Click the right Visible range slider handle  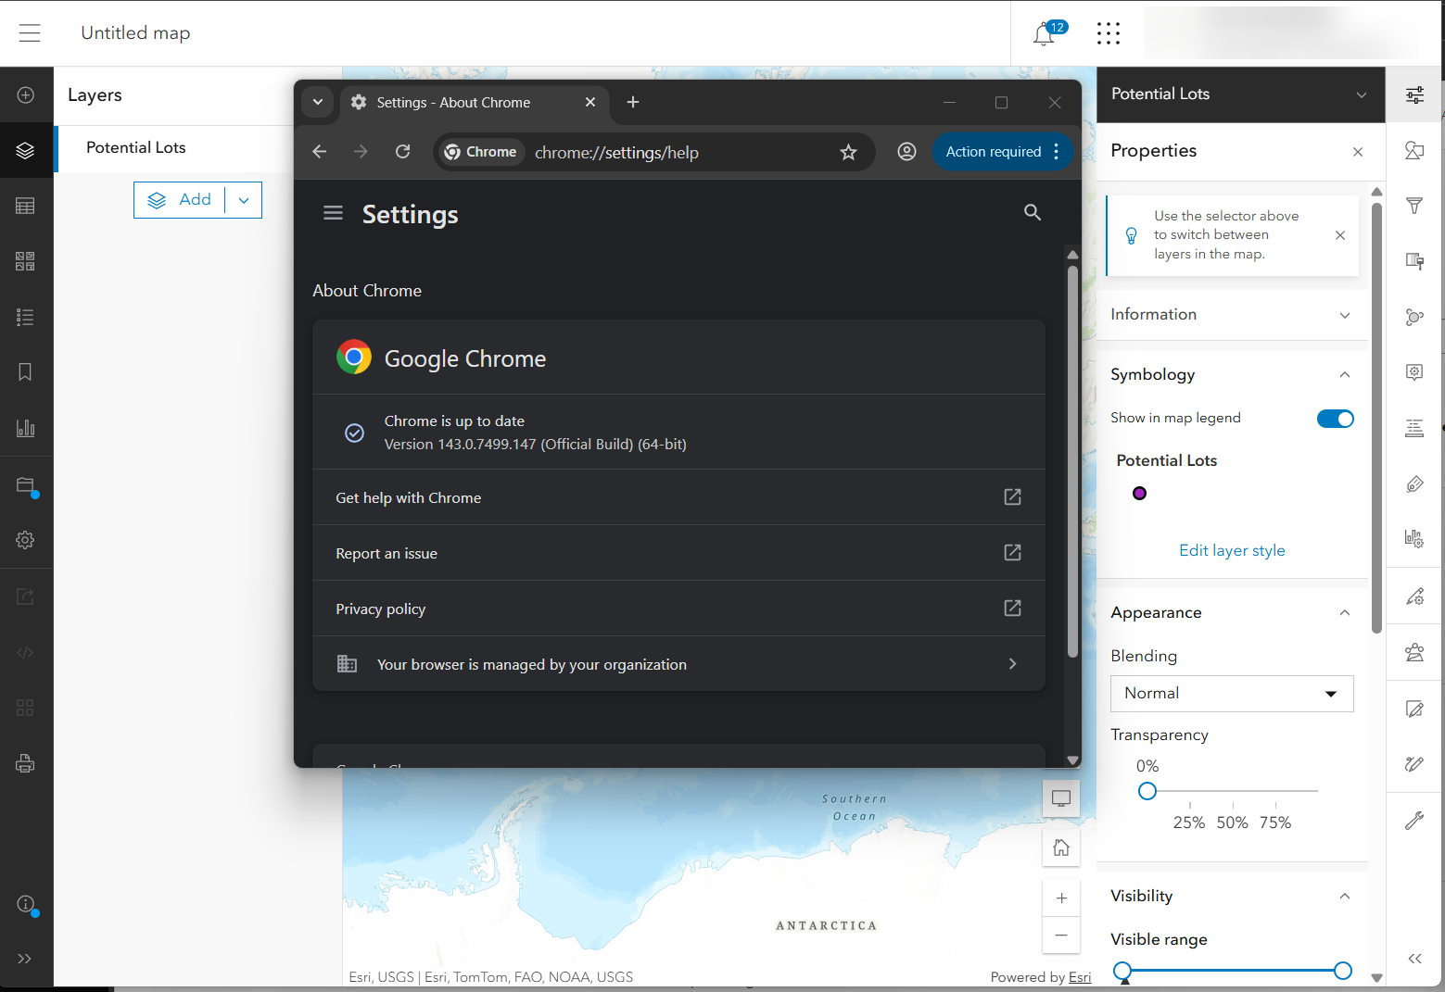coord(1343,971)
